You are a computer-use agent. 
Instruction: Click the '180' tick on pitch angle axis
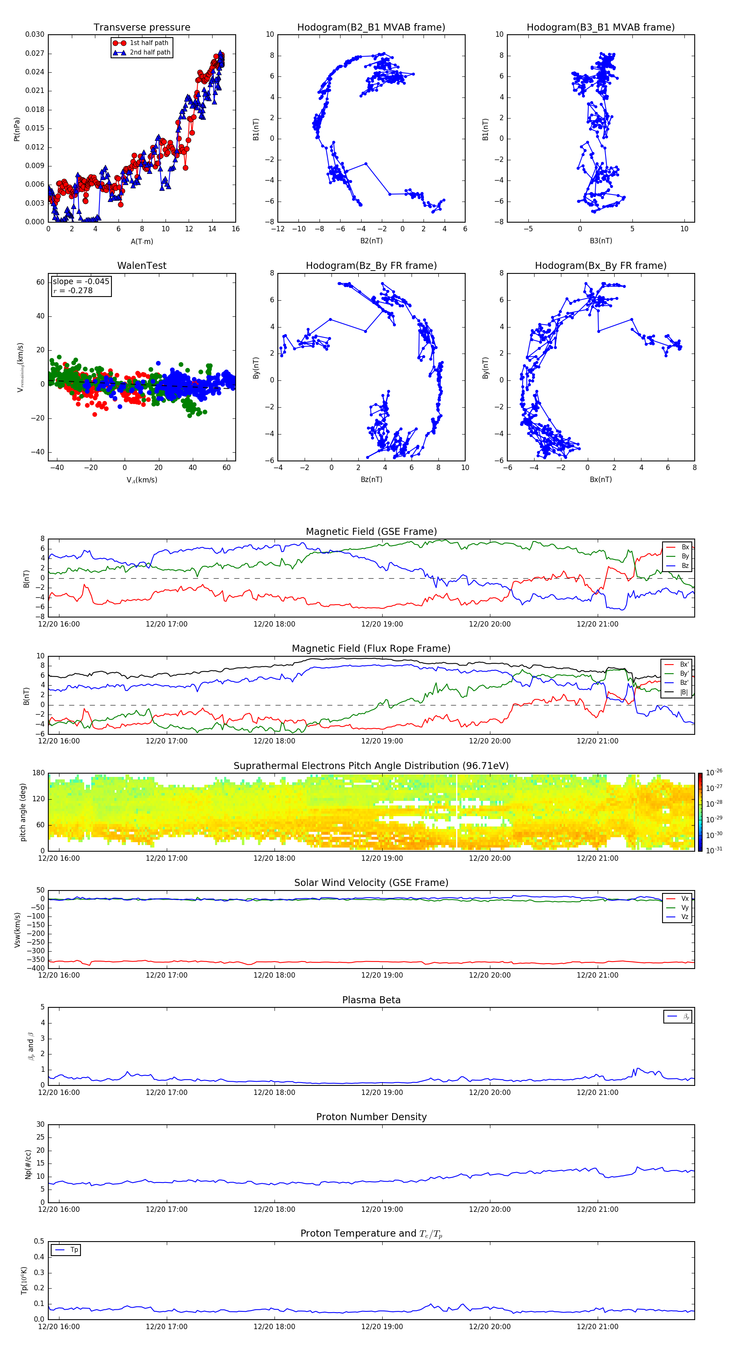pos(39,773)
